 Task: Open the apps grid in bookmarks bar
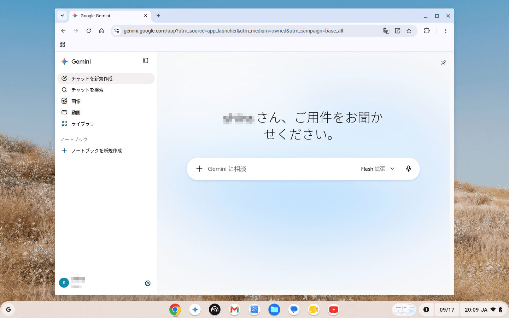[62, 44]
